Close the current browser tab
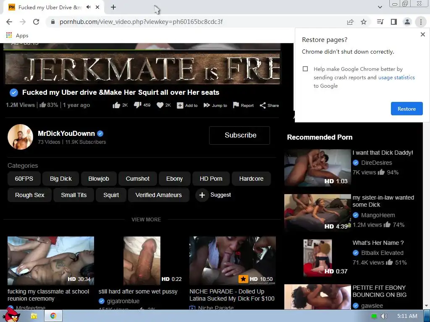The image size is (430, 322). coord(97,7)
